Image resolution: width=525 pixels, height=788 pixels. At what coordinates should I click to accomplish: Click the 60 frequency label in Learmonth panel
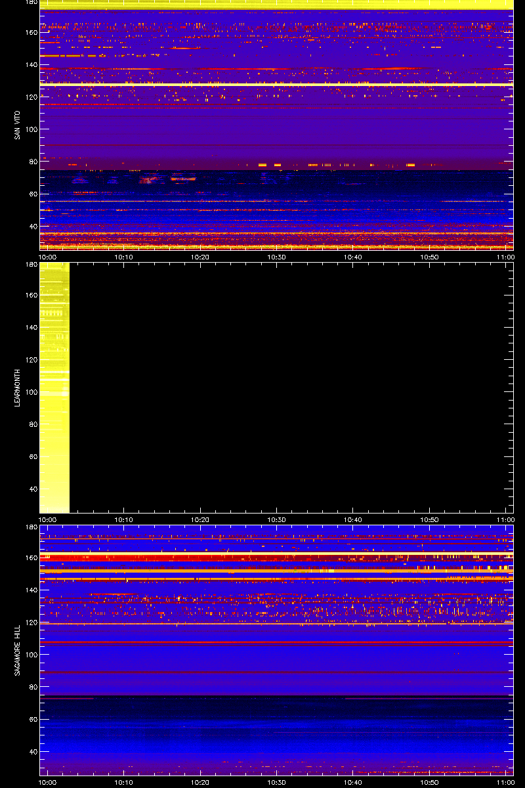pyautogui.click(x=33, y=456)
